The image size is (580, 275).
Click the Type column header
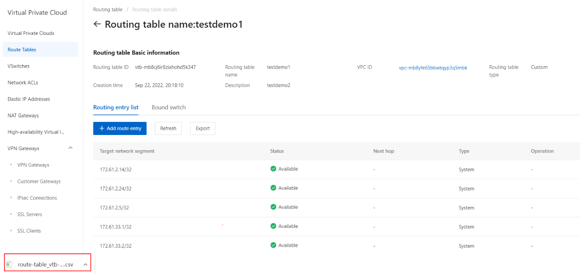tap(464, 151)
